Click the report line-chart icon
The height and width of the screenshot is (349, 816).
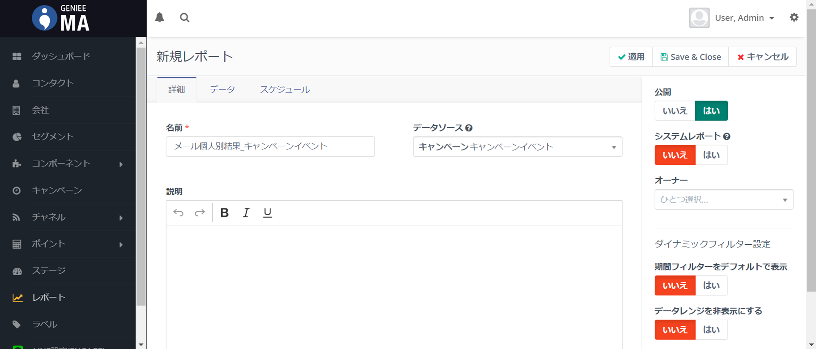[18, 298]
